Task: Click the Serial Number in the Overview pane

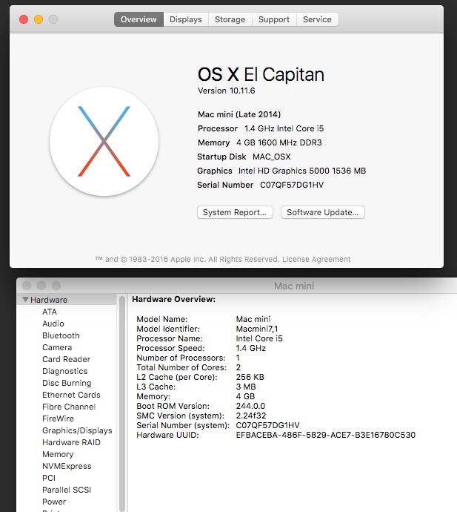Action: tap(260, 186)
